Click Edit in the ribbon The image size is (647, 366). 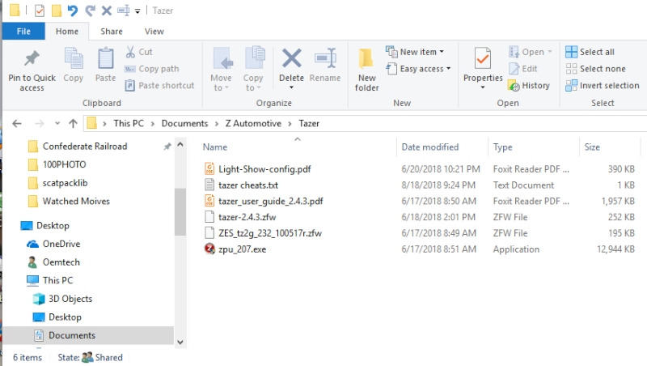coord(522,69)
